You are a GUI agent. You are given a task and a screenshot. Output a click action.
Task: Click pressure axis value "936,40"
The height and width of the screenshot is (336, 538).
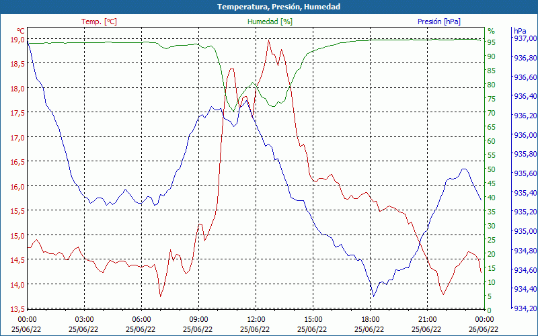[x=525, y=96]
